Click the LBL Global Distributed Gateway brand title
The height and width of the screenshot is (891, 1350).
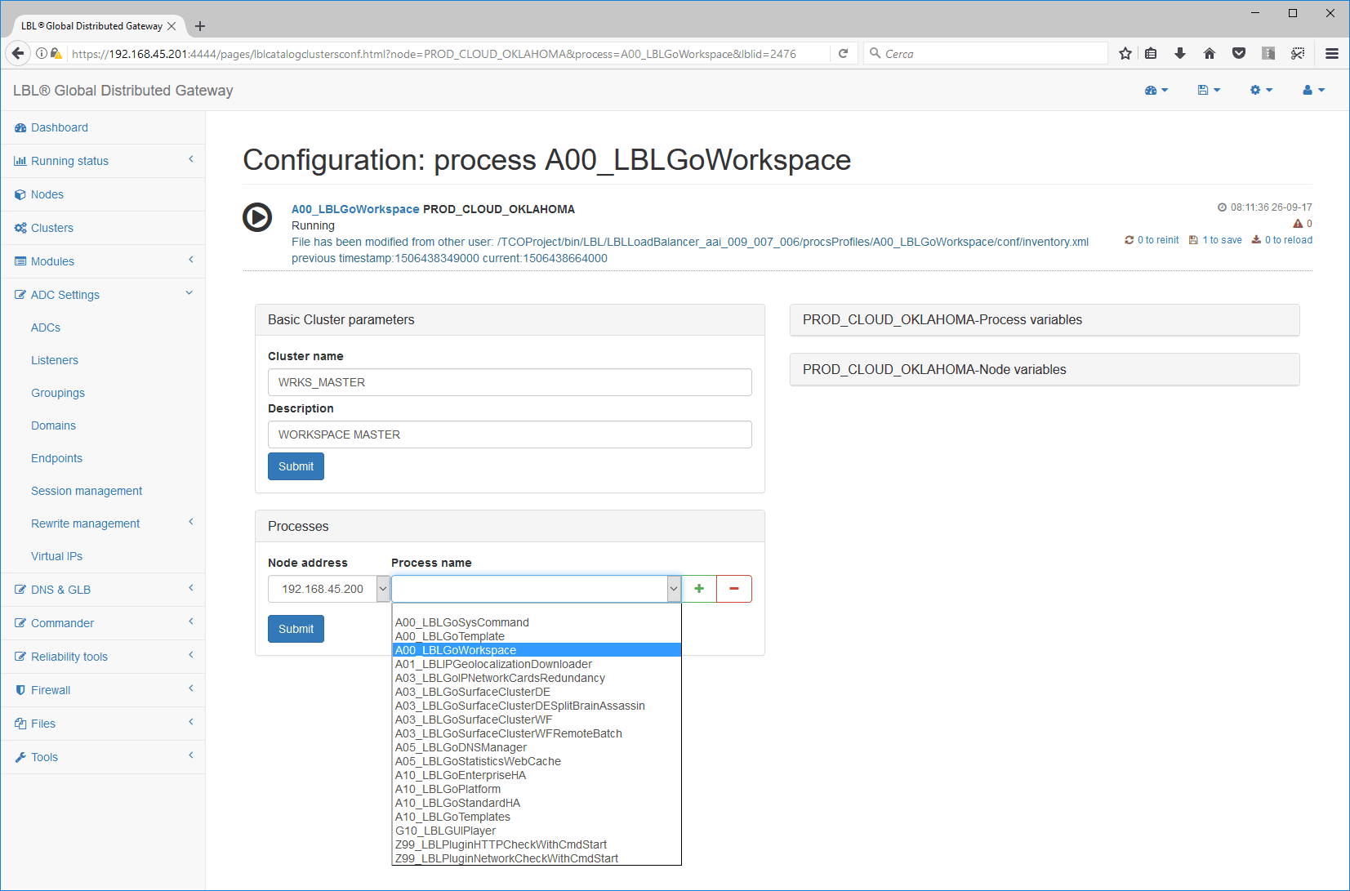click(123, 91)
